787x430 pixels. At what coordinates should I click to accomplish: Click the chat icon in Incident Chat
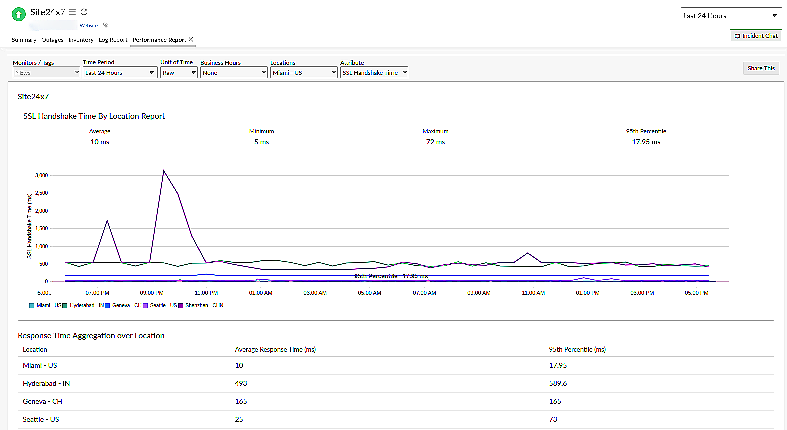737,36
